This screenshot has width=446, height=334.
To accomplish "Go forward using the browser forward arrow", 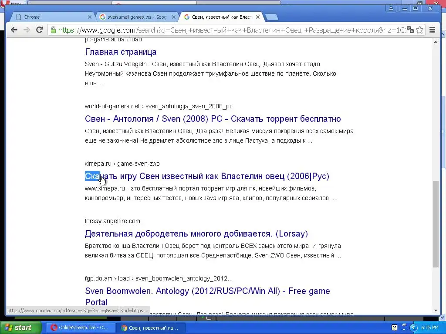I will tap(27, 30).
